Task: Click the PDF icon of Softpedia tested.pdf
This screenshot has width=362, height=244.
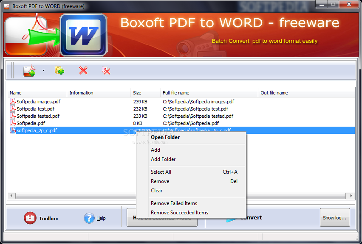Action: 13,116
